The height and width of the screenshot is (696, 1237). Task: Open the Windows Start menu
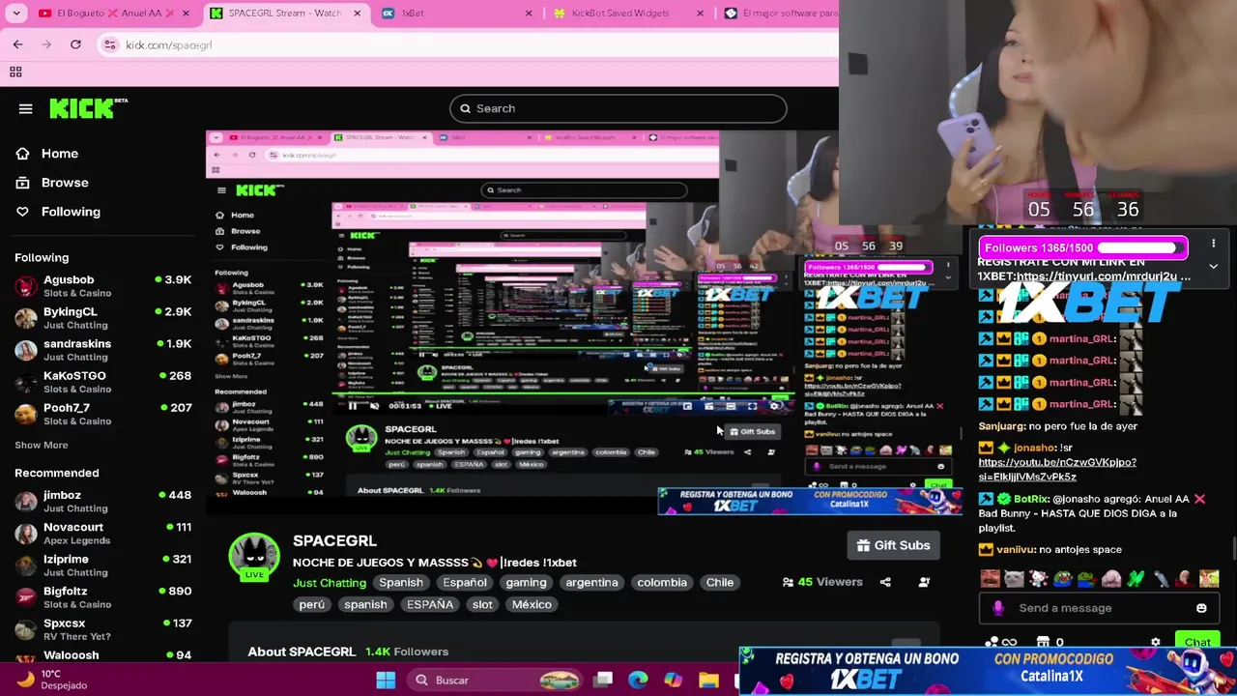click(x=386, y=680)
